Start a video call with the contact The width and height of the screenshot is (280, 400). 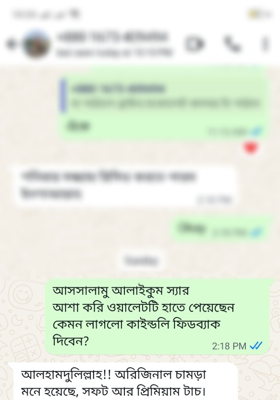[195, 44]
